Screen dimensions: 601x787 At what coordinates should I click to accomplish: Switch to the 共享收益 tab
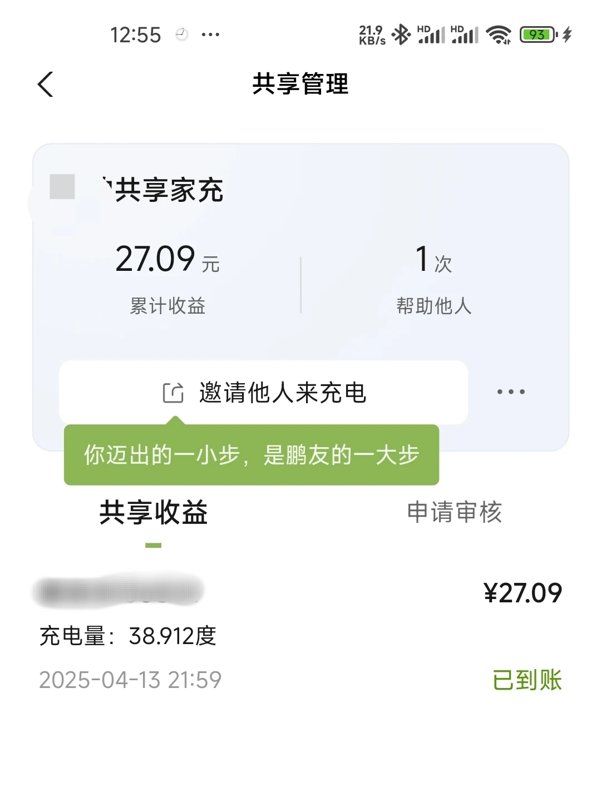coord(154,513)
